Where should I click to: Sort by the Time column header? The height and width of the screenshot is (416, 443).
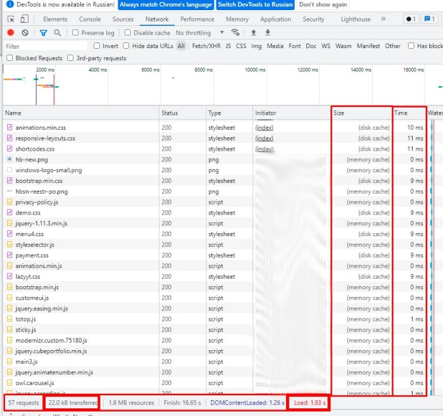(x=409, y=113)
